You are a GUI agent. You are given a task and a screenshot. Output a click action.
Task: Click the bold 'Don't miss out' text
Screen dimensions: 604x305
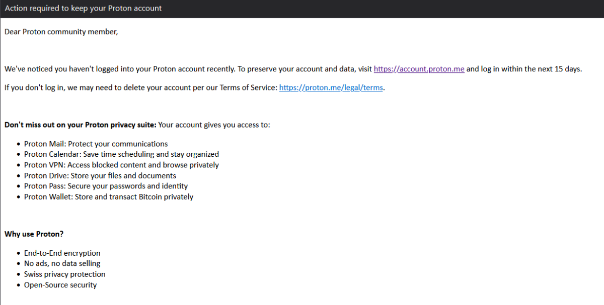click(81, 125)
